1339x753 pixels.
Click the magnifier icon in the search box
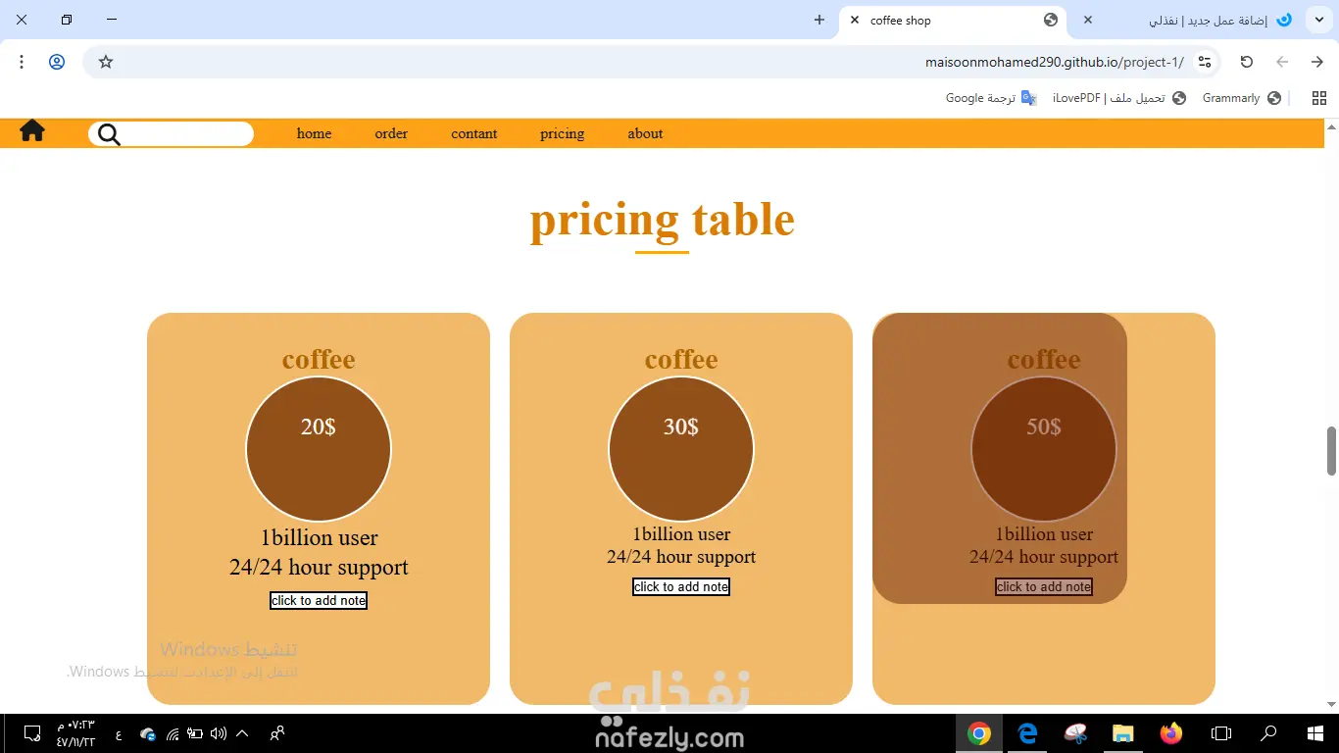[x=109, y=134]
